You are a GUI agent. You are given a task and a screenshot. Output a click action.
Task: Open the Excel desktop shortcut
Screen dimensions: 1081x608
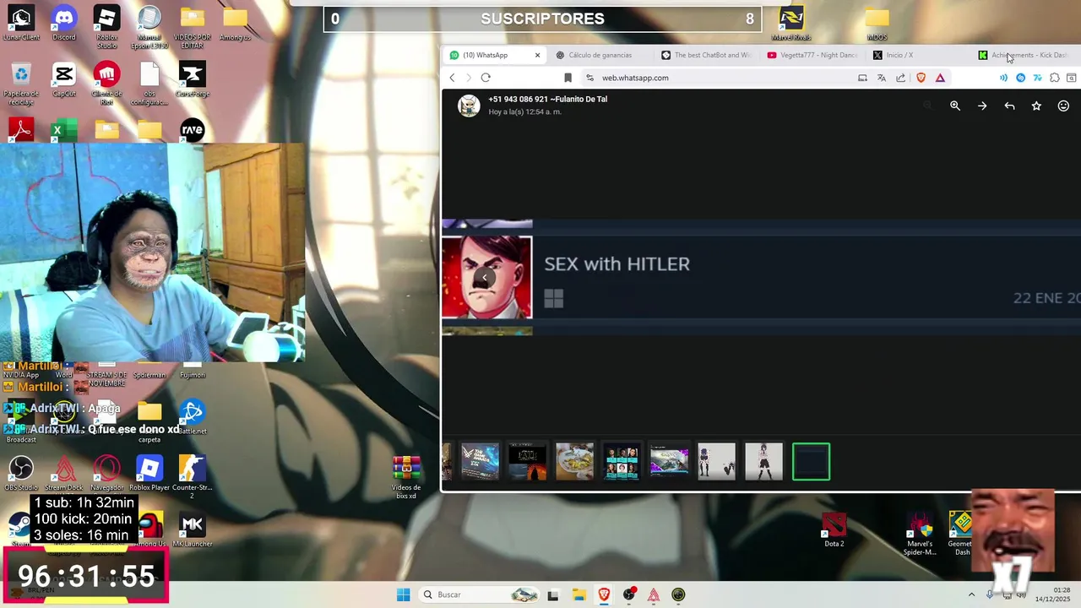click(64, 130)
